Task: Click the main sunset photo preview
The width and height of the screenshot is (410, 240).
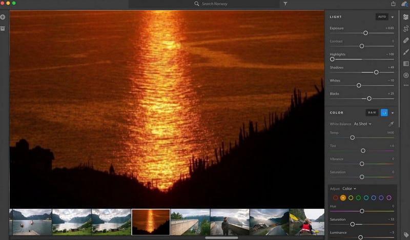Action: pos(167,109)
